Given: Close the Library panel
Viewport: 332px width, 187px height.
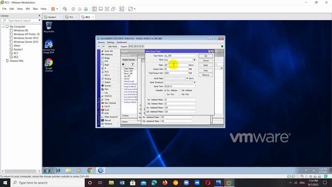Looking at the screenshot, I should coord(39,16).
